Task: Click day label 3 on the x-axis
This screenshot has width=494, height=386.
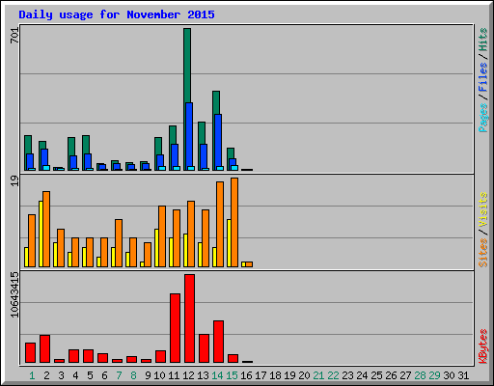Action: coord(61,375)
